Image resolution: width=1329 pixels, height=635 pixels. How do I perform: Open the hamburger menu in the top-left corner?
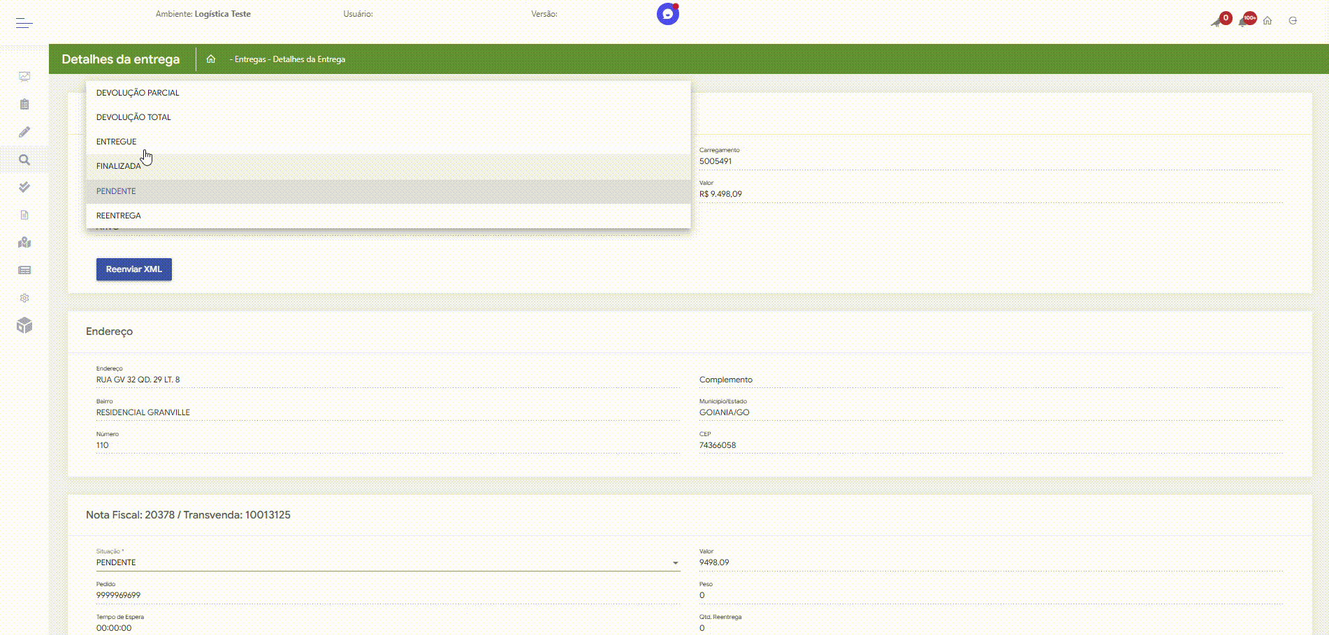(24, 23)
